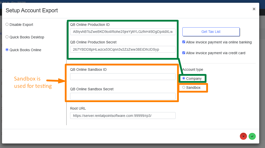Click the QB Online Sandbox ID label
Image resolution: width=265 pixels, height=148 pixels.
pos(88,69)
